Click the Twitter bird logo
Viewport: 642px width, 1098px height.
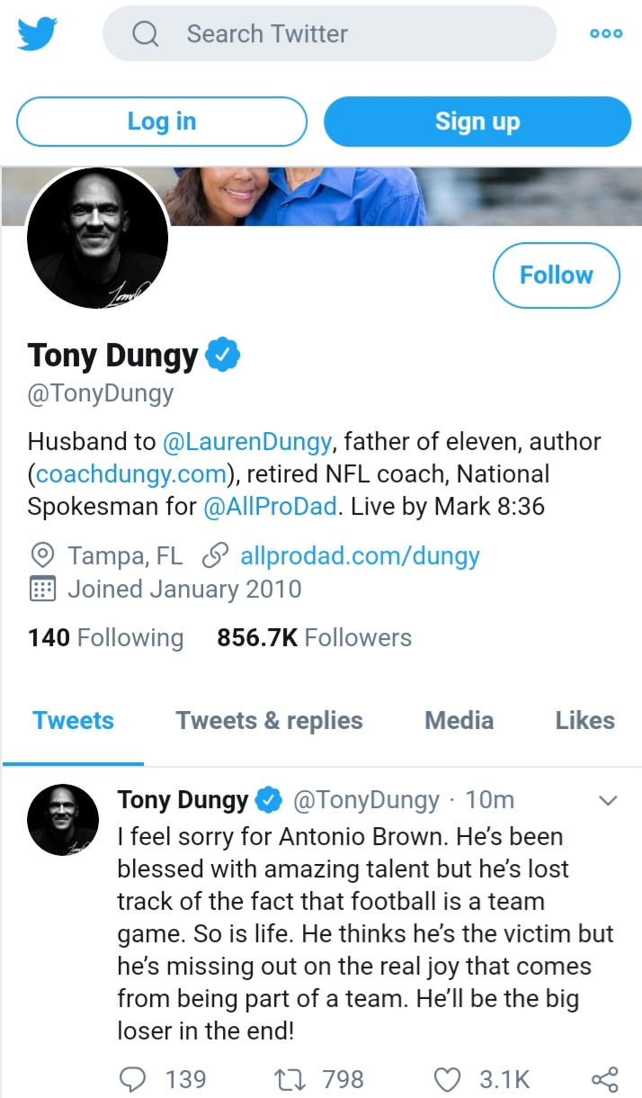click(37, 34)
